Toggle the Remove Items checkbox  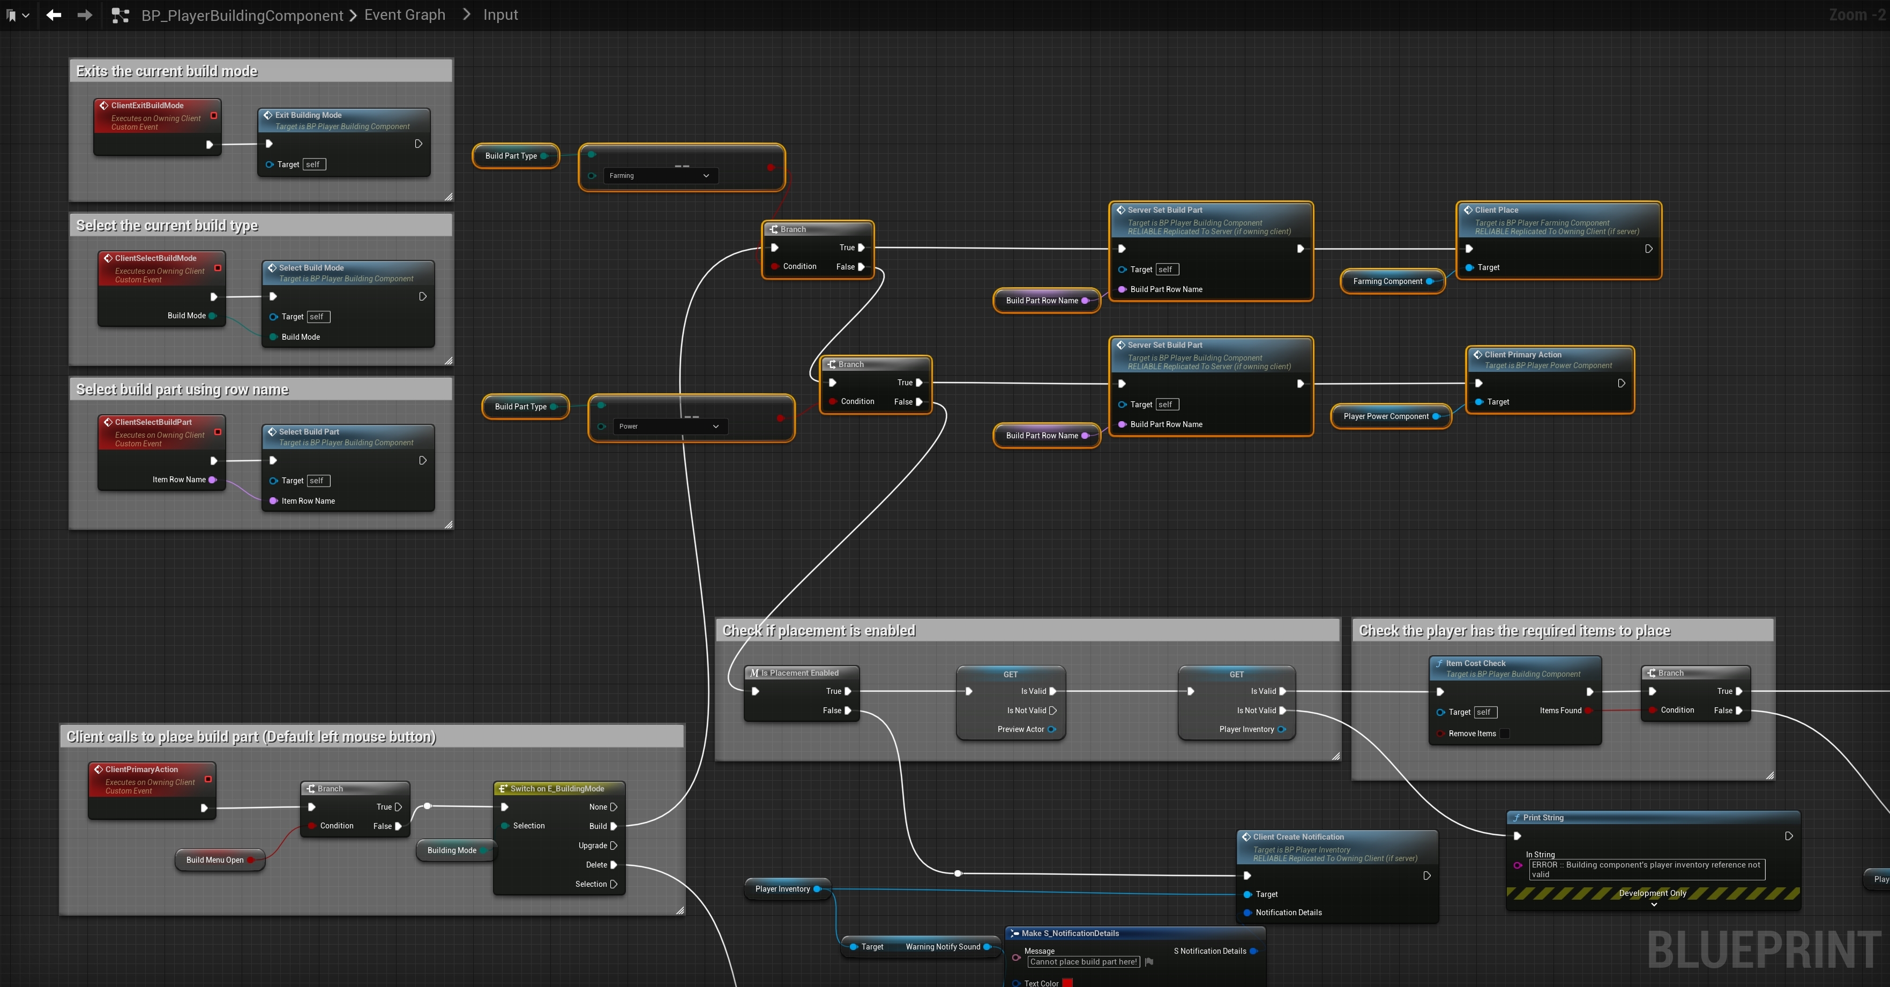point(1504,734)
